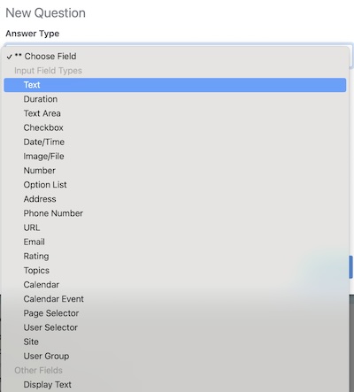Select Text Area answer type
Image resolution: width=354 pixels, height=392 pixels.
click(x=175, y=113)
